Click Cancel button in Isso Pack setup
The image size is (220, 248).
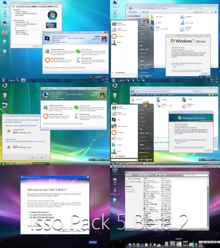tap(78, 230)
